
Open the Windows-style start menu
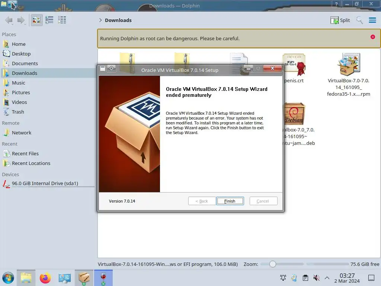click(x=8, y=278)
